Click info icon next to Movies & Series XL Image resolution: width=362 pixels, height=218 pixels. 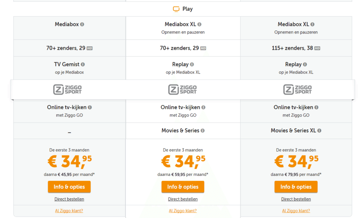319,131
